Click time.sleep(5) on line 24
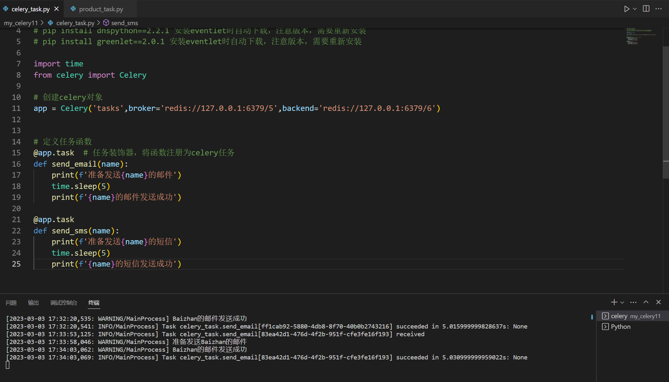669x382 pixels. pos(81,253)
